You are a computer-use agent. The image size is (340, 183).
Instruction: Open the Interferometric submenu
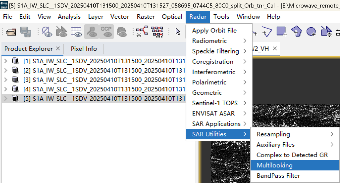pos(219,72)
